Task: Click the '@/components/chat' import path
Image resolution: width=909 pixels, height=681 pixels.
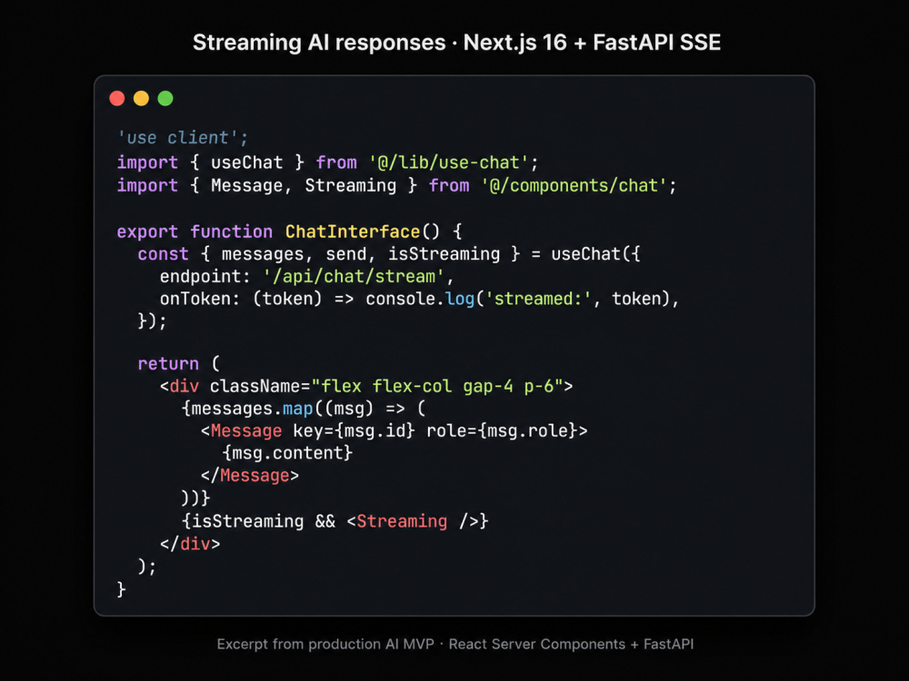Action: coord(574,186)
